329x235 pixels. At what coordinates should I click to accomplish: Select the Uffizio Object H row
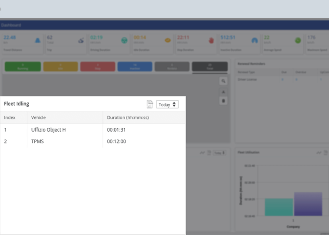(48, 130)
